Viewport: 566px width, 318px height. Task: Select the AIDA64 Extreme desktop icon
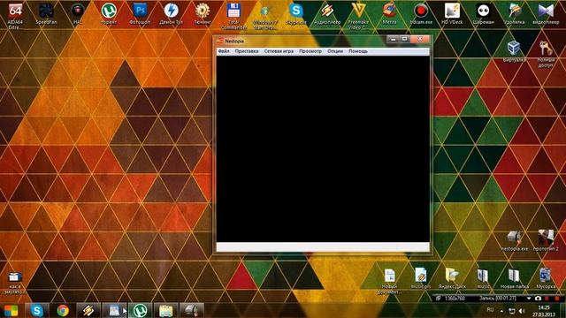pos(15,15)
